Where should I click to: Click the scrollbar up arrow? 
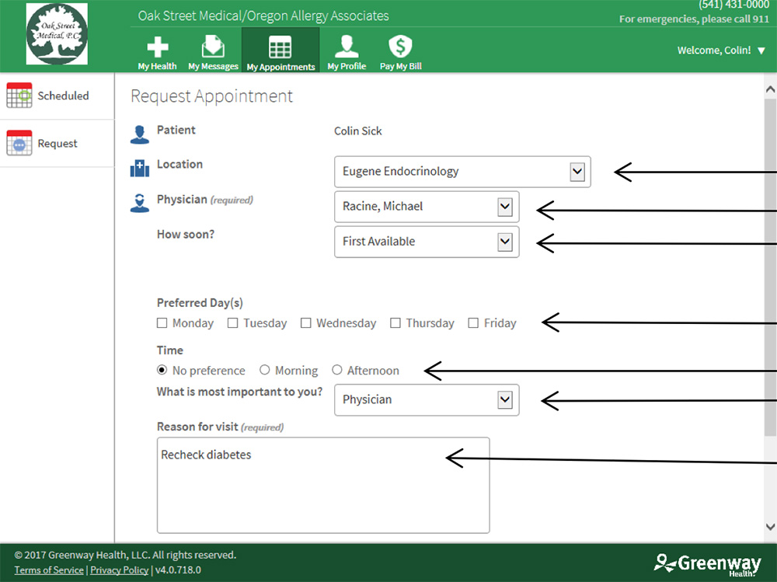[x=770, y=89]
